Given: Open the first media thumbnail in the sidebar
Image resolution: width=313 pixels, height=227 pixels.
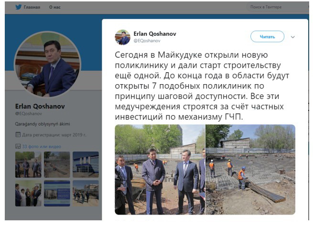Looking at the screenshot, I should pos(28,165).
